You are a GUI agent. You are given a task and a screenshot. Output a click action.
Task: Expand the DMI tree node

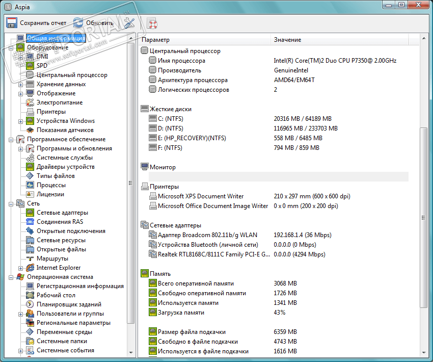(20, 57)
